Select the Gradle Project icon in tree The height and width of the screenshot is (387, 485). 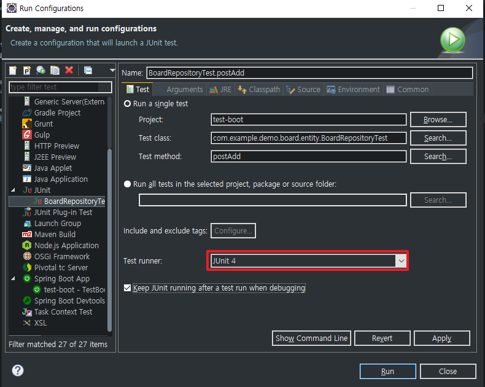tap(27, 112)
